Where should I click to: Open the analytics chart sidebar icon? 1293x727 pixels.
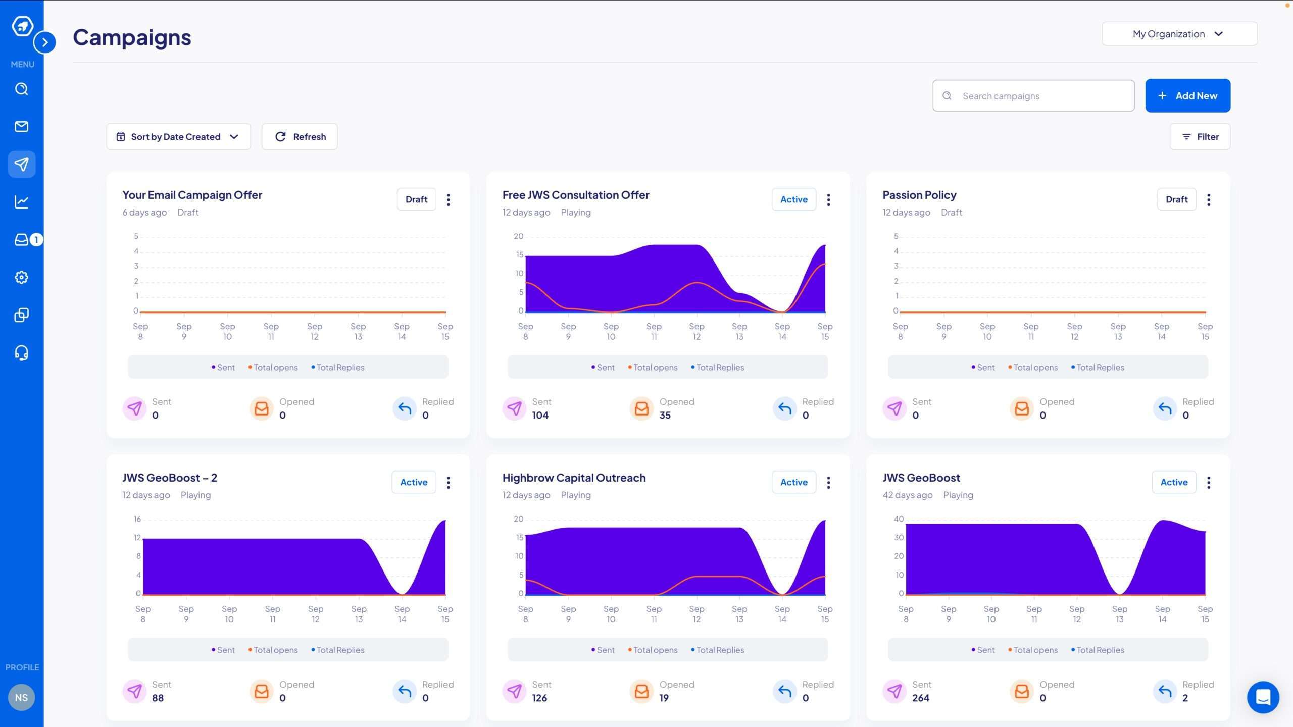tap(21, 202)
